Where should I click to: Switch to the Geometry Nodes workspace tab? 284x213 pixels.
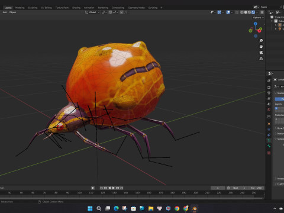[x=136, y=8]
